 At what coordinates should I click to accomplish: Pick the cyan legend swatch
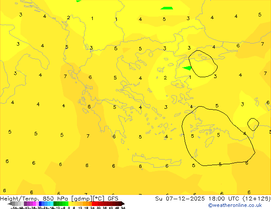[x=52, y=203]
